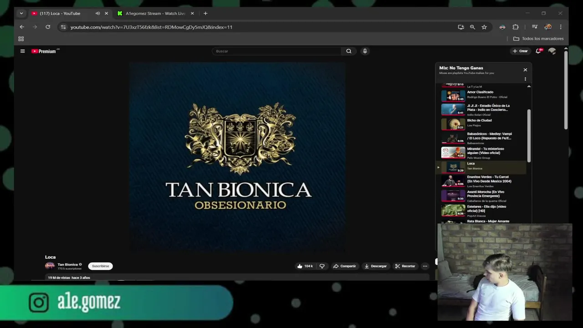Click the Recortar clip button
583x328 pixels.
coord(405,266)
